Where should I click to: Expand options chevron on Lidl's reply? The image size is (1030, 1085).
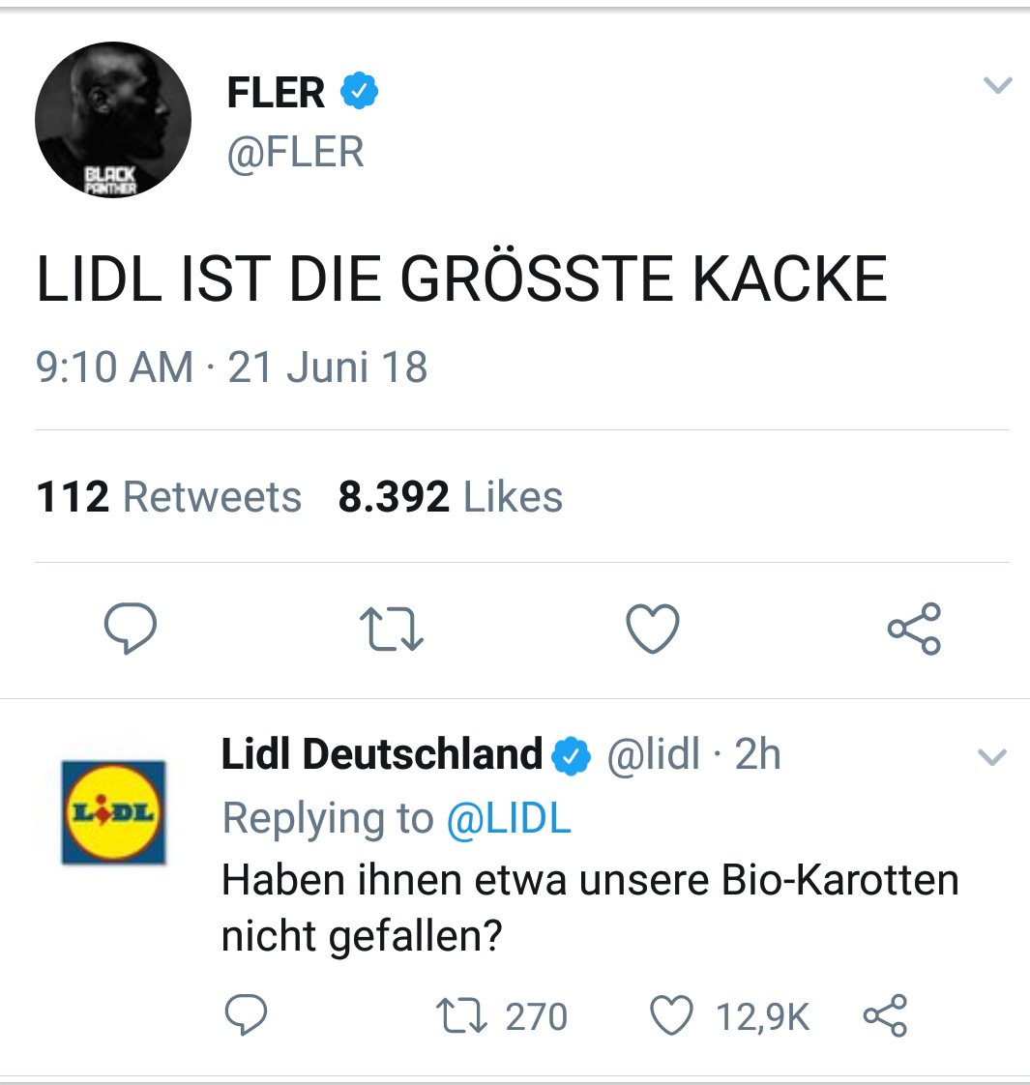click(993, 757)
